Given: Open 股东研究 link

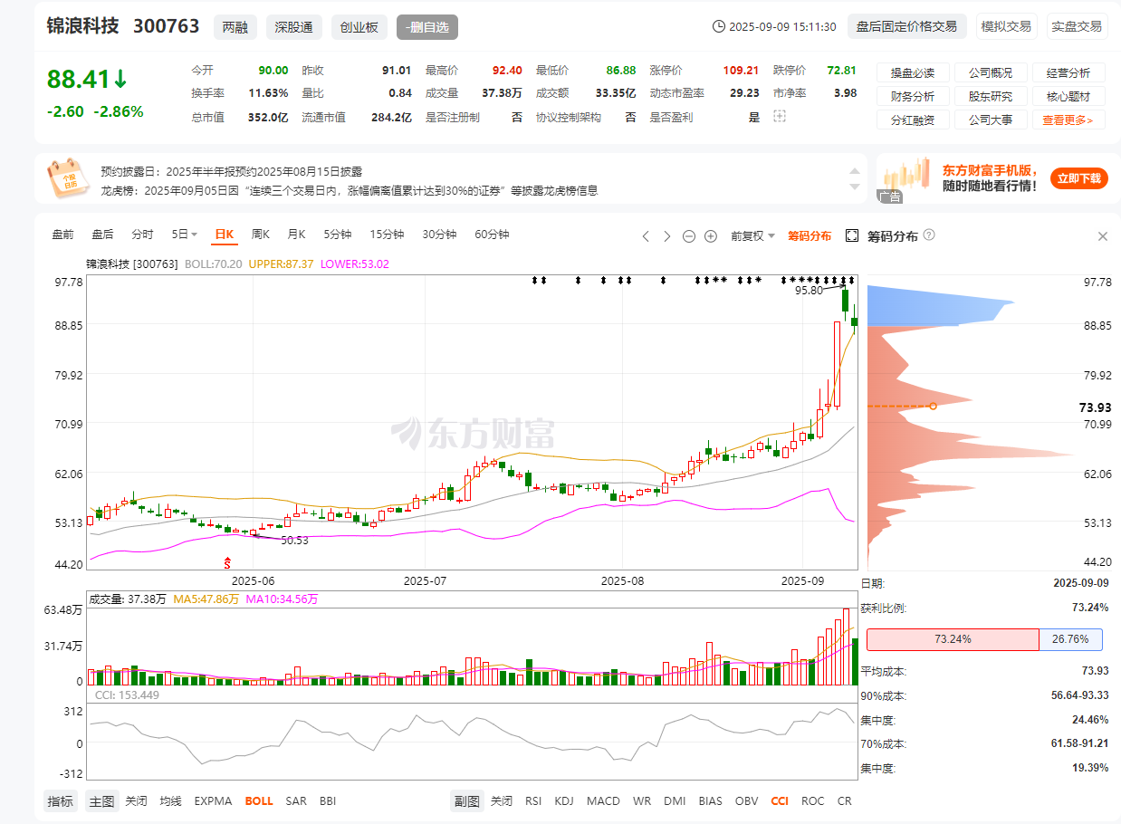Looking at the screenshot, I should 991,97.
